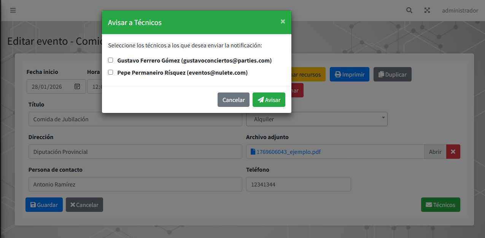Image resolution: width=485 pixels, height=238 pixels.
Task: Expand the Alquiler dropdown
Action: tap(316, 119)
